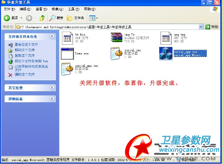
Task: Go up one folder level icon
Action: pyautogui.click(x=42, y=18)
